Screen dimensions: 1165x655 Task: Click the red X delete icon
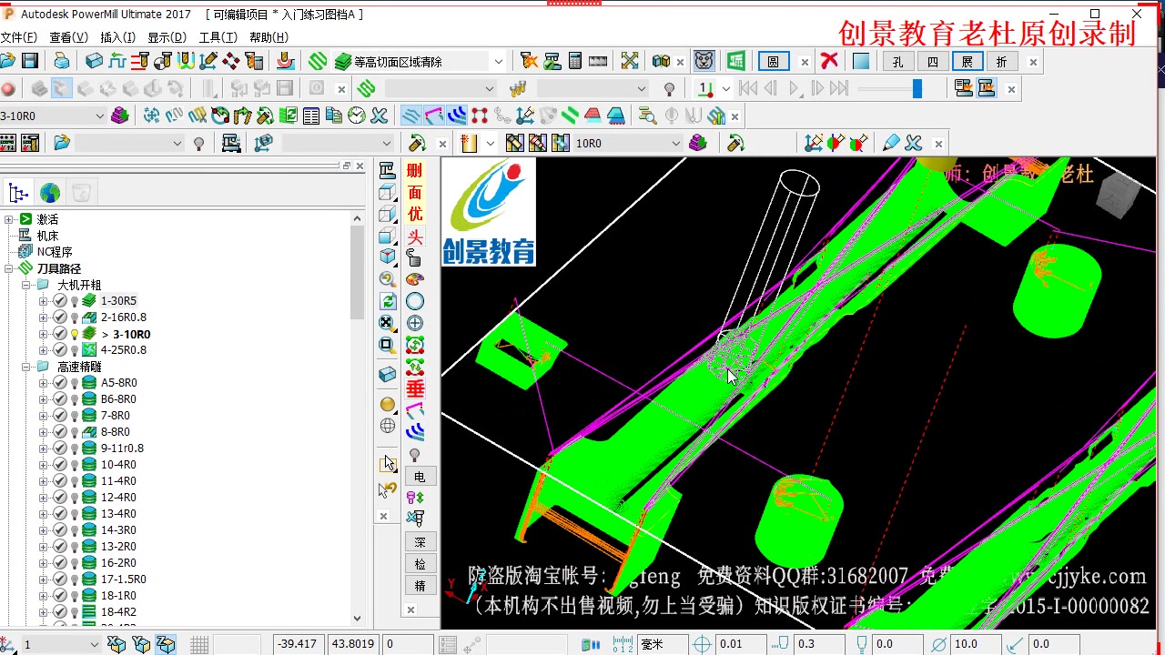pyautogui.click(x=828, y=61)
